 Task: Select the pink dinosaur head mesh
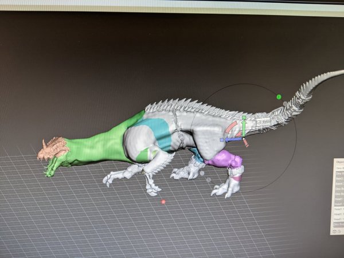pyautogui.click(x=53, y=150)
